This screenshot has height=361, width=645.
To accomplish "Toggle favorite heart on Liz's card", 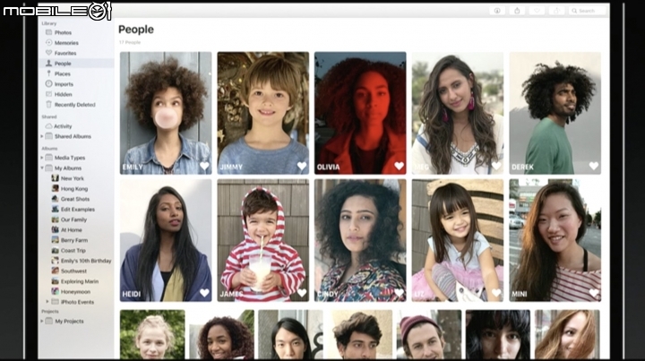I will [496, 293].
